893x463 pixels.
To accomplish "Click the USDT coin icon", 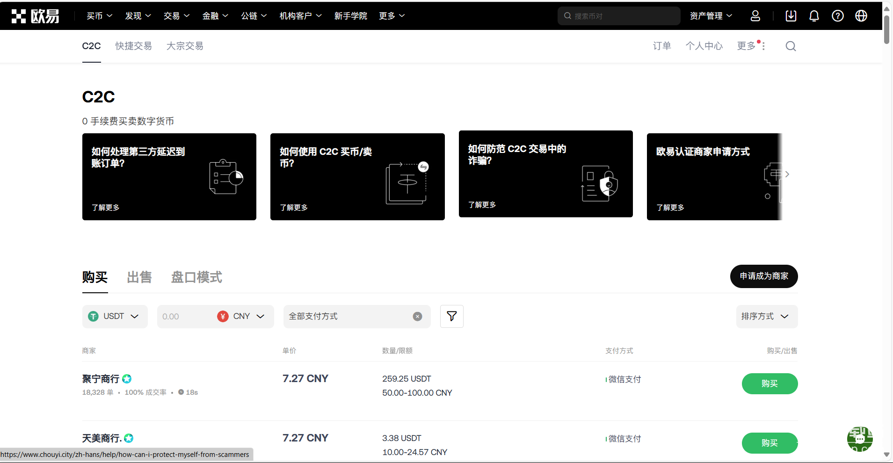I will pos(94,317).
